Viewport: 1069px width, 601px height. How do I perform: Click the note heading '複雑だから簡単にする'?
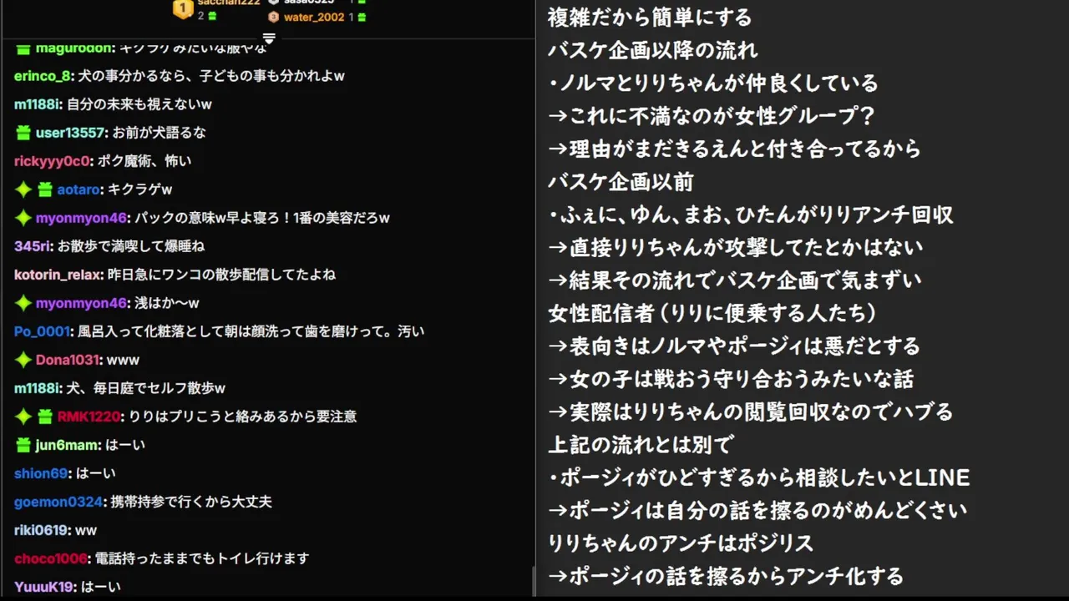650,17
